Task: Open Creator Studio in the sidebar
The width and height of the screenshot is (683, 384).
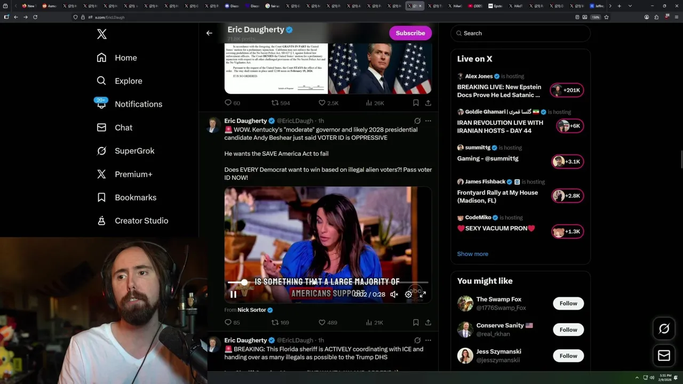Action: tap(133, 221)
